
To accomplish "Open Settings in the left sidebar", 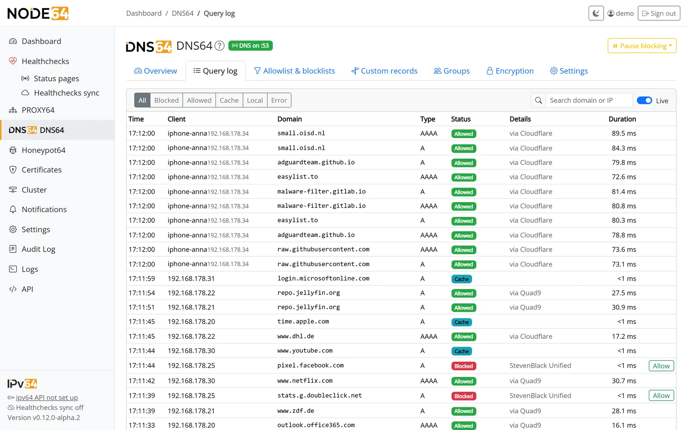I will click(x=57, y=230).
